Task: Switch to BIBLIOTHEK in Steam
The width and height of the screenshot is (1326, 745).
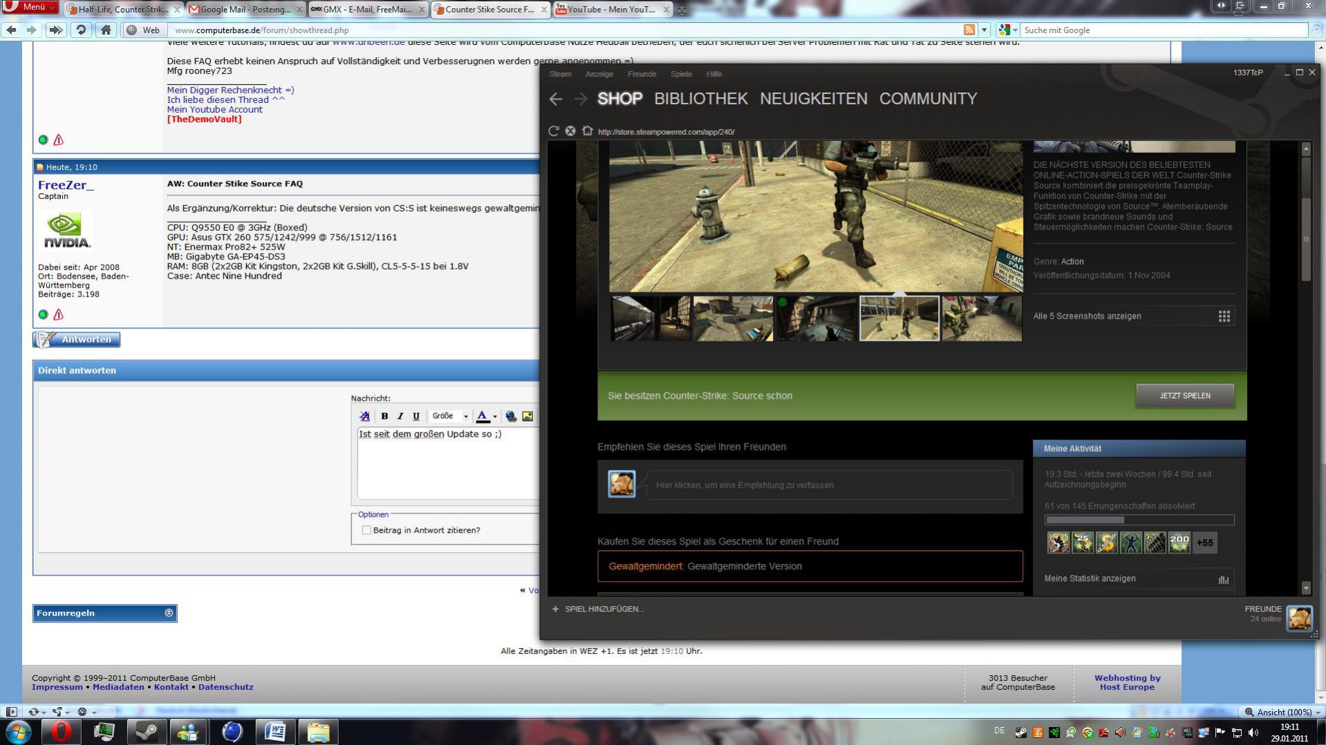Action: (701, 99)
